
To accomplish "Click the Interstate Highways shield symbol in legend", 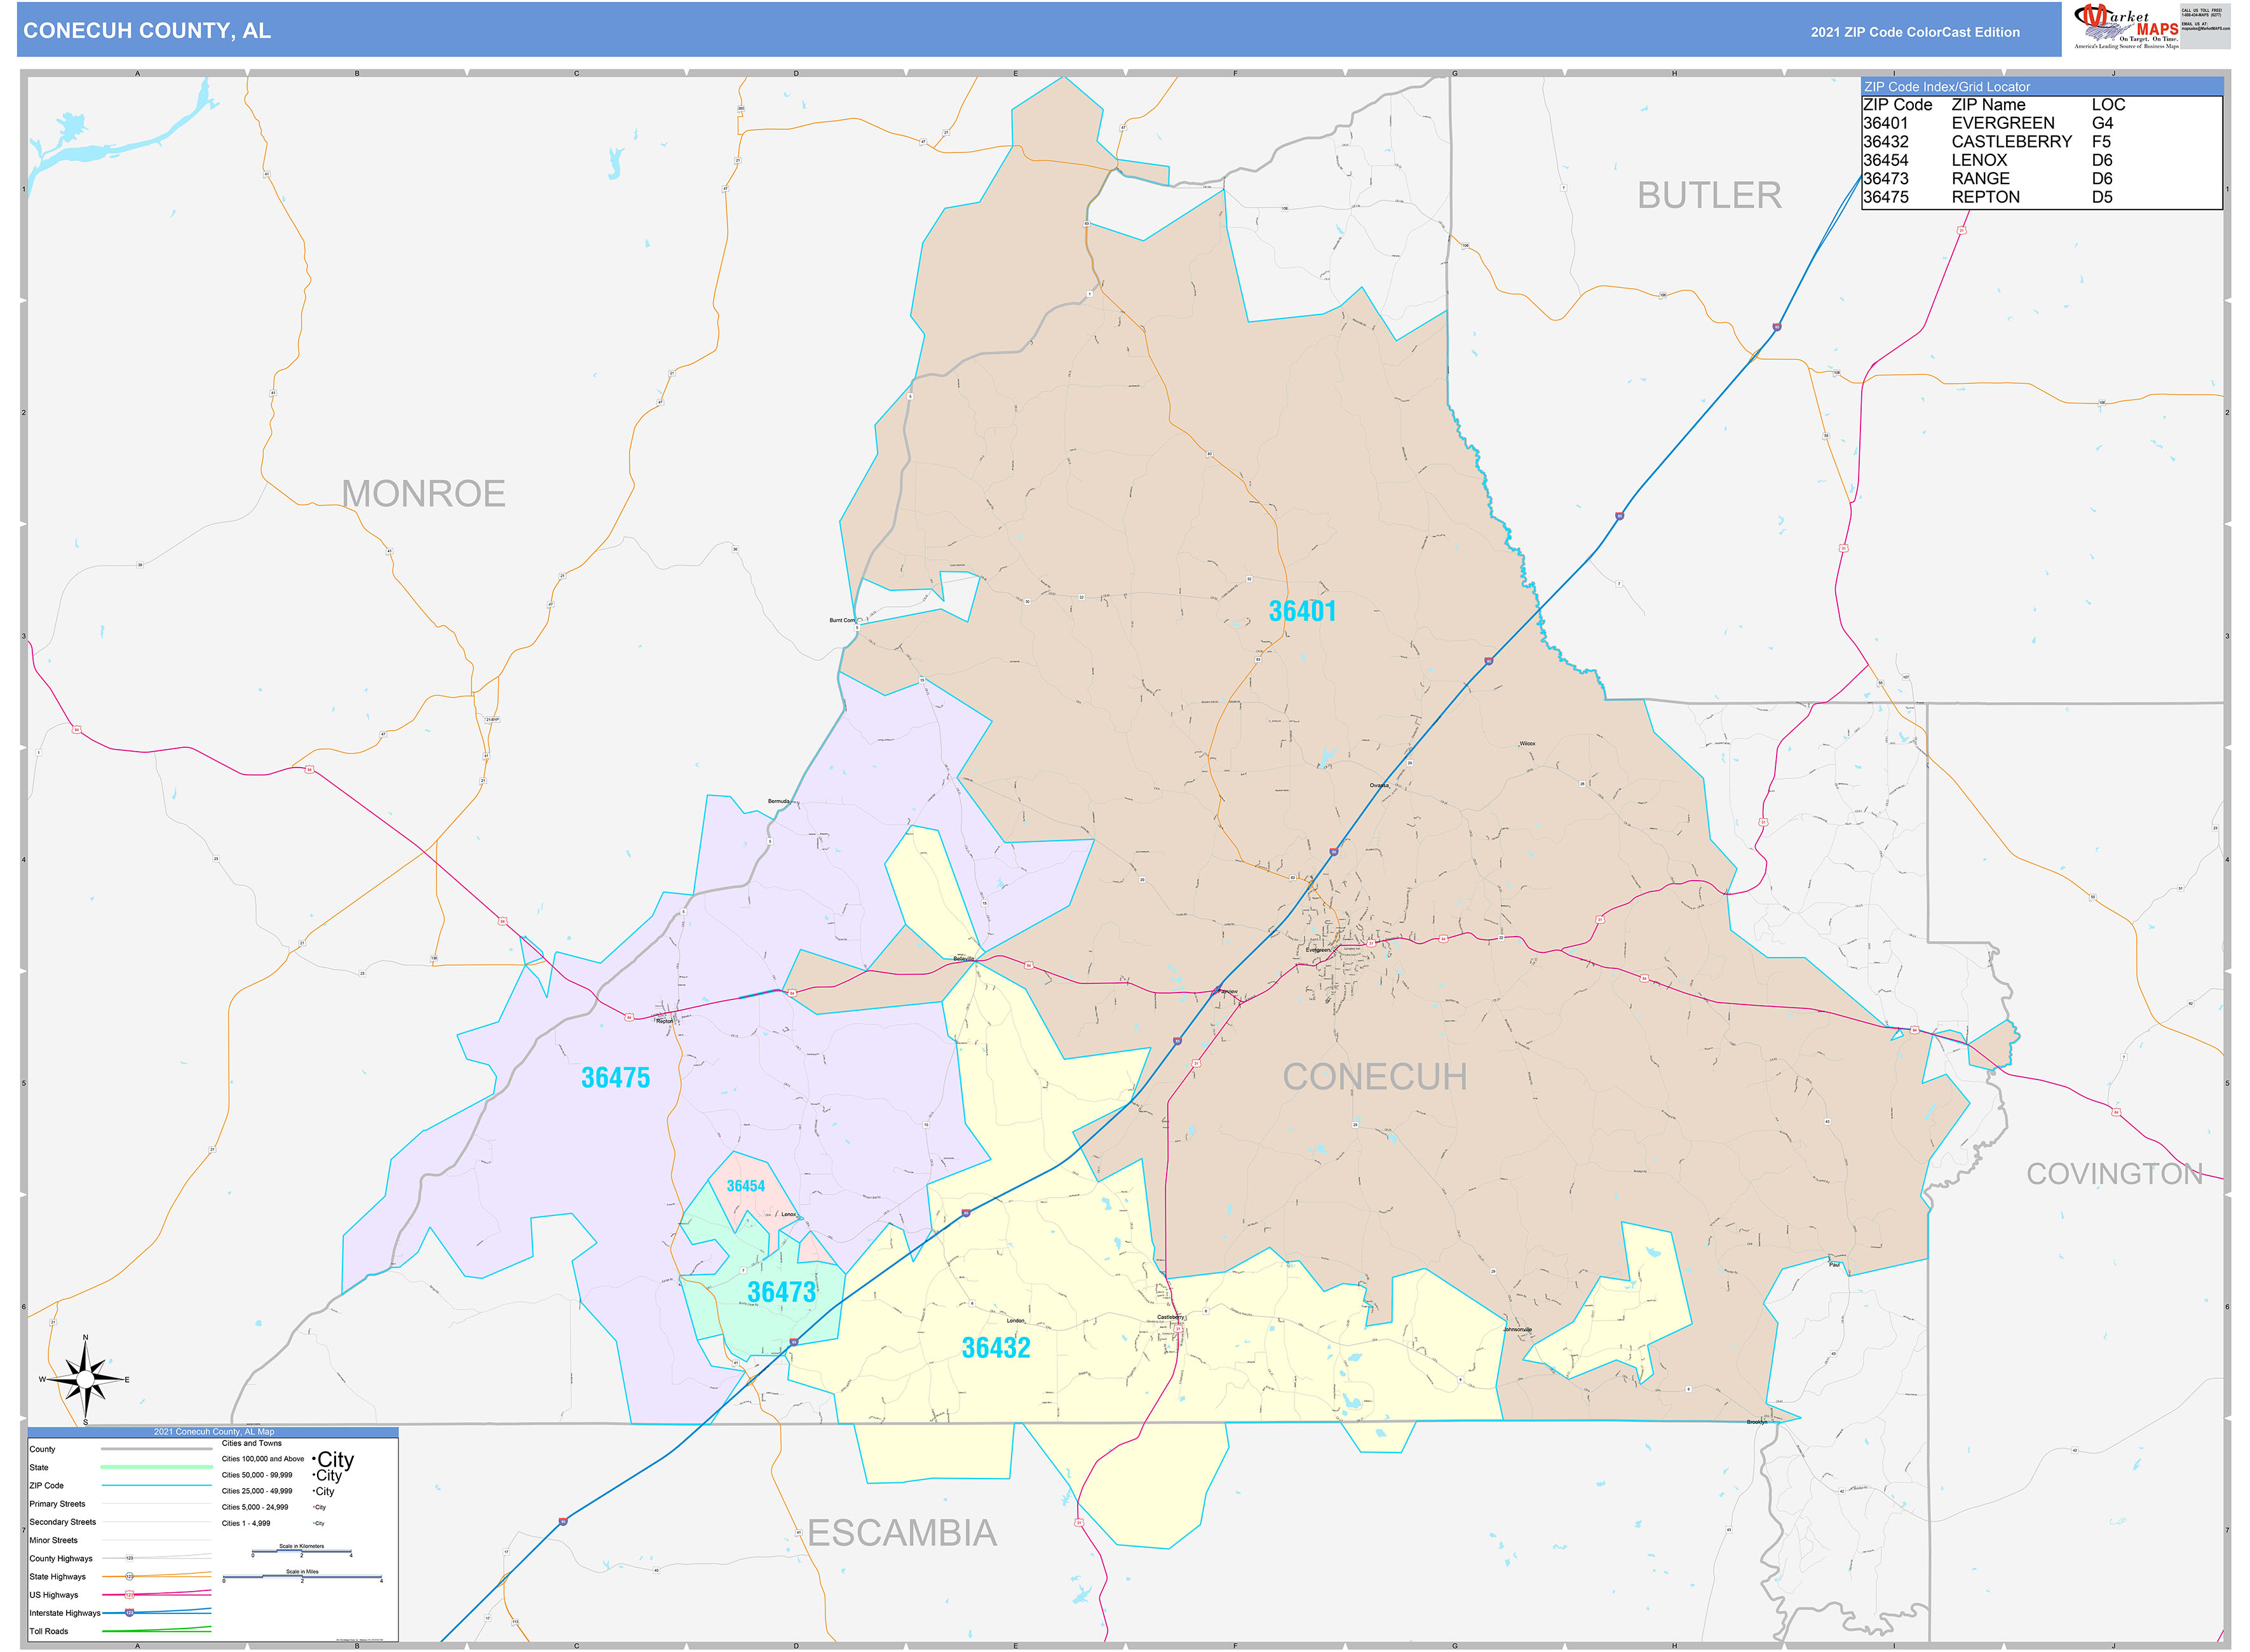I will [130, 1613].
